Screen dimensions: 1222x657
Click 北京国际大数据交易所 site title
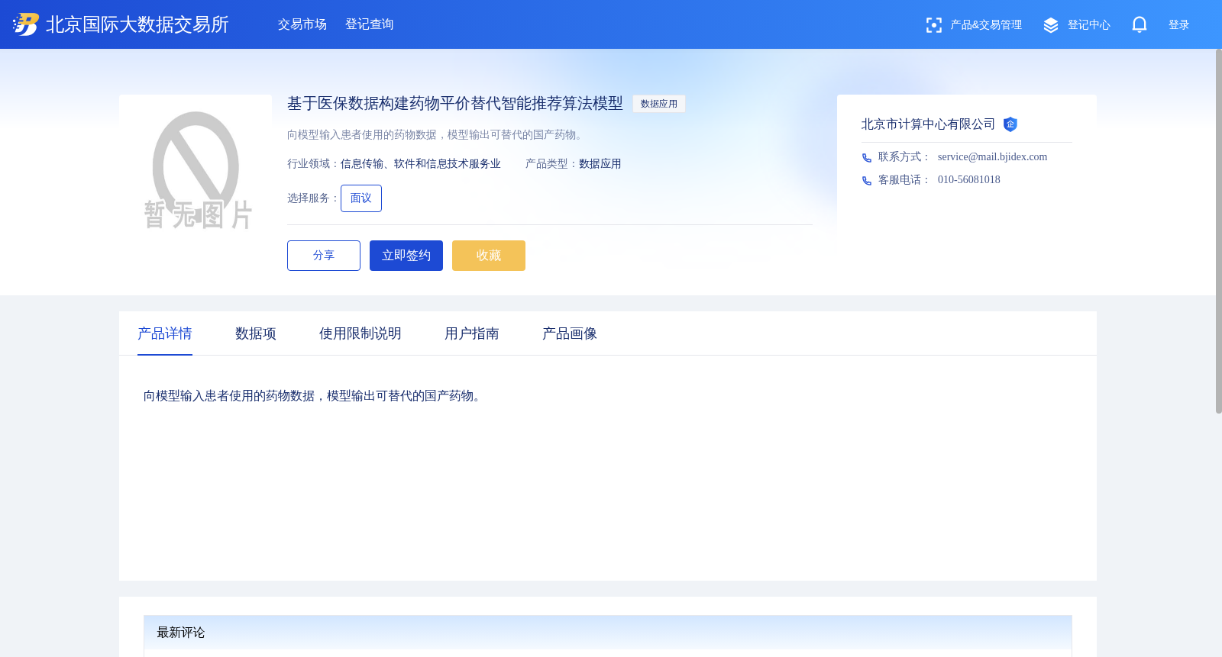(x=137, y=24)
